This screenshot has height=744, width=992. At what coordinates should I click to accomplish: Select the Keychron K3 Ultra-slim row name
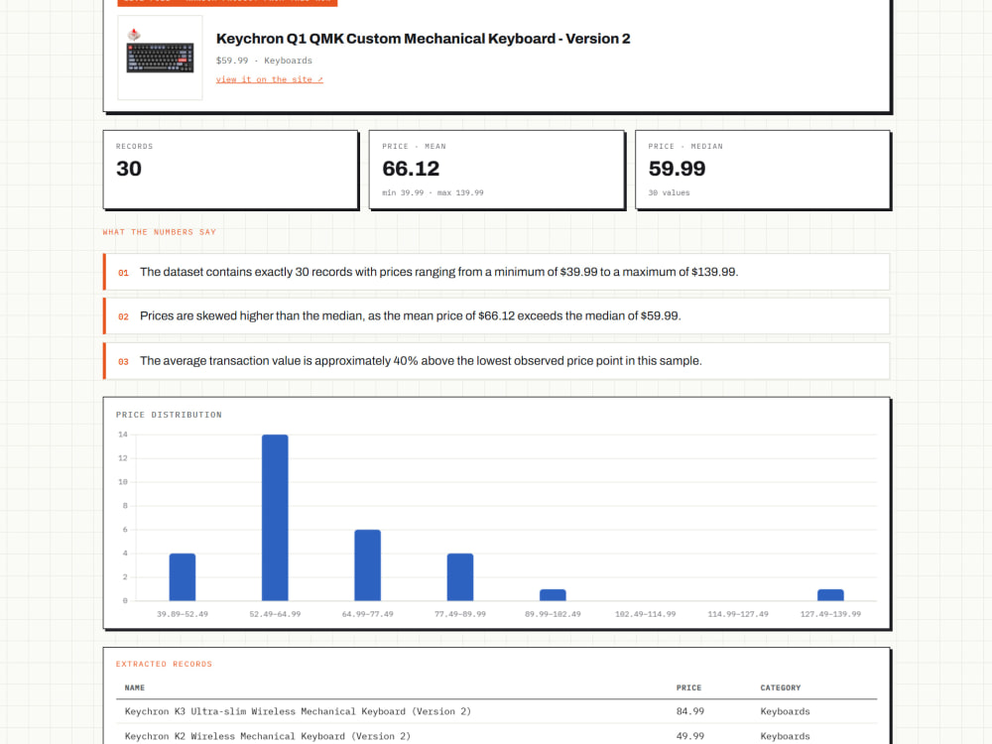[298, 711]
